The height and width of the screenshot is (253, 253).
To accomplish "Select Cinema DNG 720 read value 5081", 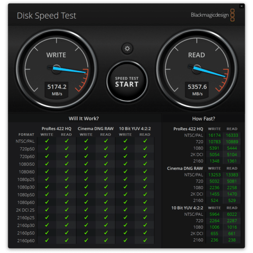I will [x=232, y=181].
